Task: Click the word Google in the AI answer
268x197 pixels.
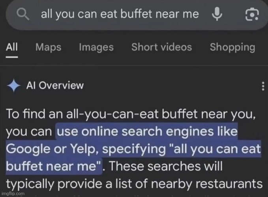Action: 26,150
